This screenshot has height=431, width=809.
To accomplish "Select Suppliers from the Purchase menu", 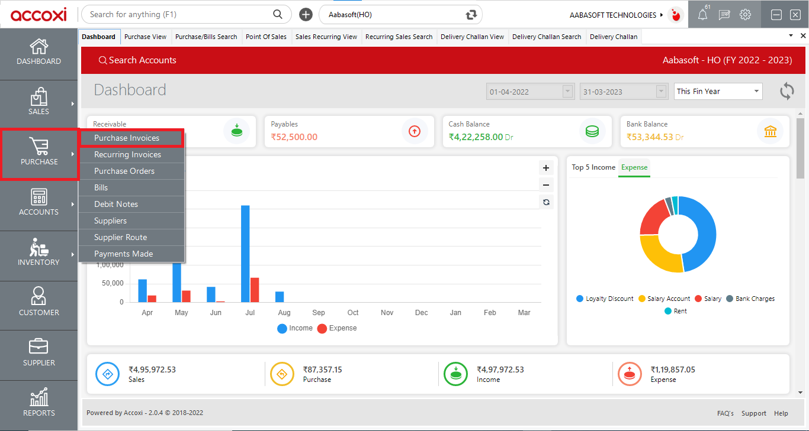I will pos(131,221).
